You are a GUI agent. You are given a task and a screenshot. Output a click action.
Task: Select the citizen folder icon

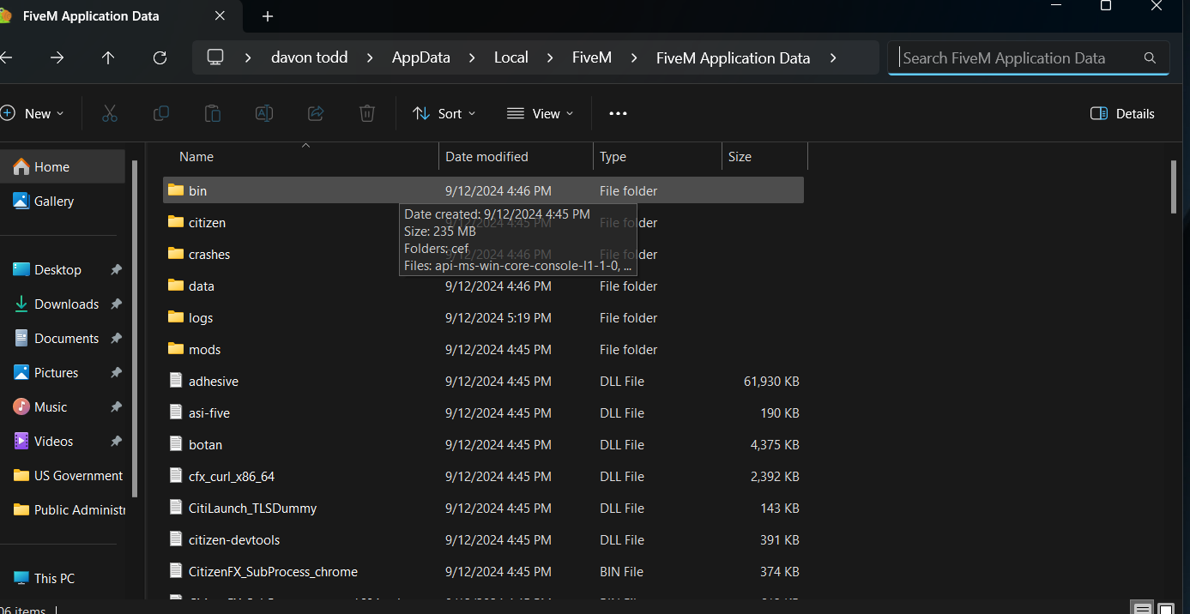point(176,222)
